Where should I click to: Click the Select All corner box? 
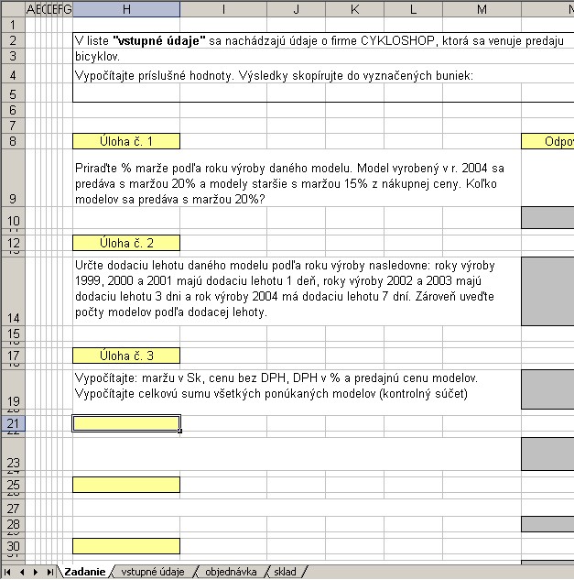coord(13,9)
